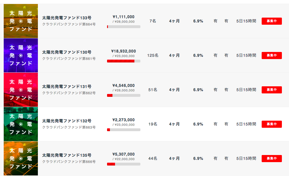Click the ¥5,307,000 raised amount
This screenshot has width=289, height=180.
[124, 154]
